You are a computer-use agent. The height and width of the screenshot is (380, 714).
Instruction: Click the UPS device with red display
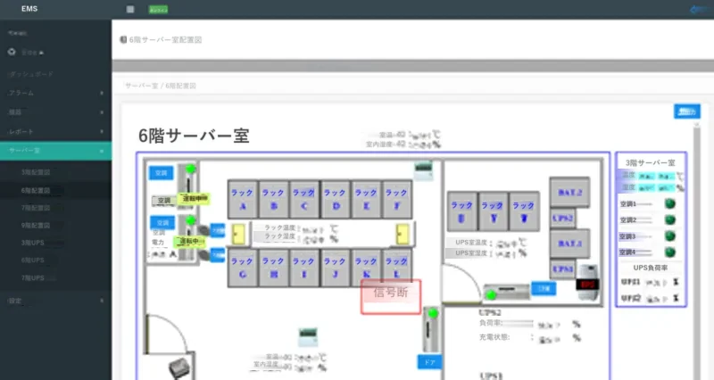(x=587, y=282)
